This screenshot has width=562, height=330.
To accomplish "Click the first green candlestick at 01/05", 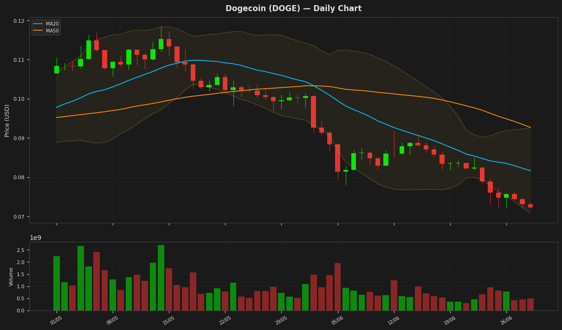I will click(x=57, y=70).
